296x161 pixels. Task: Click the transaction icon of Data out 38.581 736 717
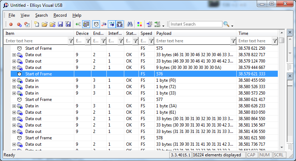click(20, 144)
